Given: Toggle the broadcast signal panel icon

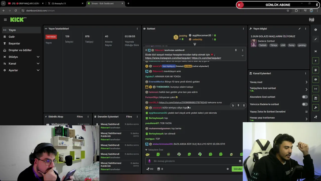Looking at the screenshot, I should (316, 89).
